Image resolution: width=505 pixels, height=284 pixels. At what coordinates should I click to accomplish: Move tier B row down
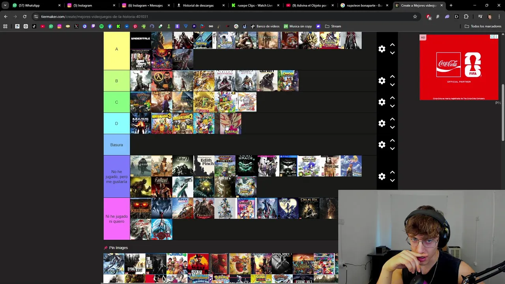(x=392, y=85)
